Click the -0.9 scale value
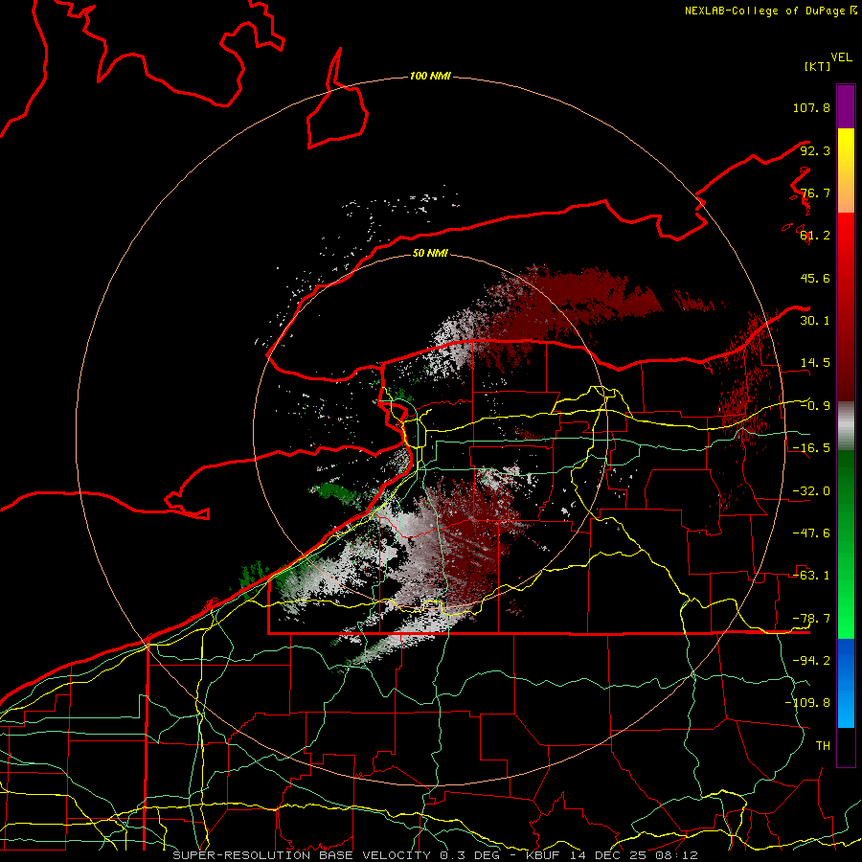The height and width of the screenshot is (862, 862). coord(815,406)
